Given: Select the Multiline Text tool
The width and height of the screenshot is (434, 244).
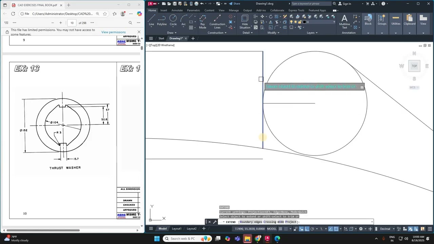Looking at the screenshot, I should [344, 21].
